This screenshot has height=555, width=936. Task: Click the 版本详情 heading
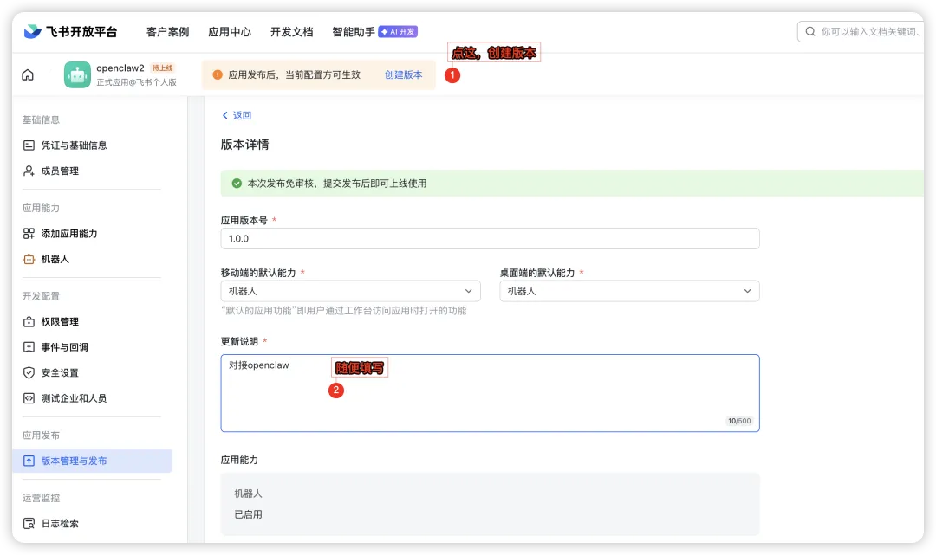point(244,145)
